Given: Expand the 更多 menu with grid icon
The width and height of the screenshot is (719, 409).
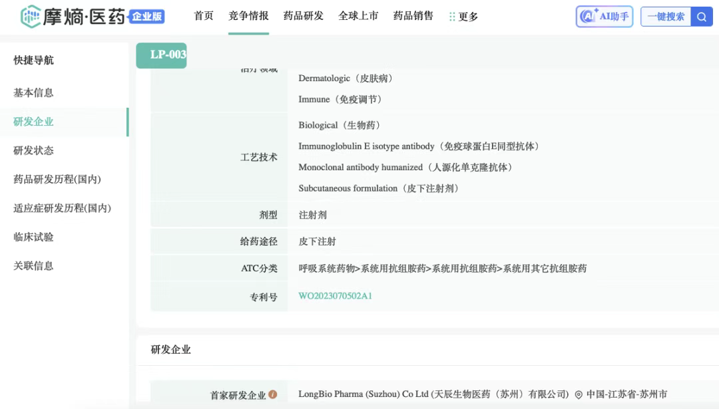Looking at the screenshot, I should pyautogui.click(x=463, y=17).
